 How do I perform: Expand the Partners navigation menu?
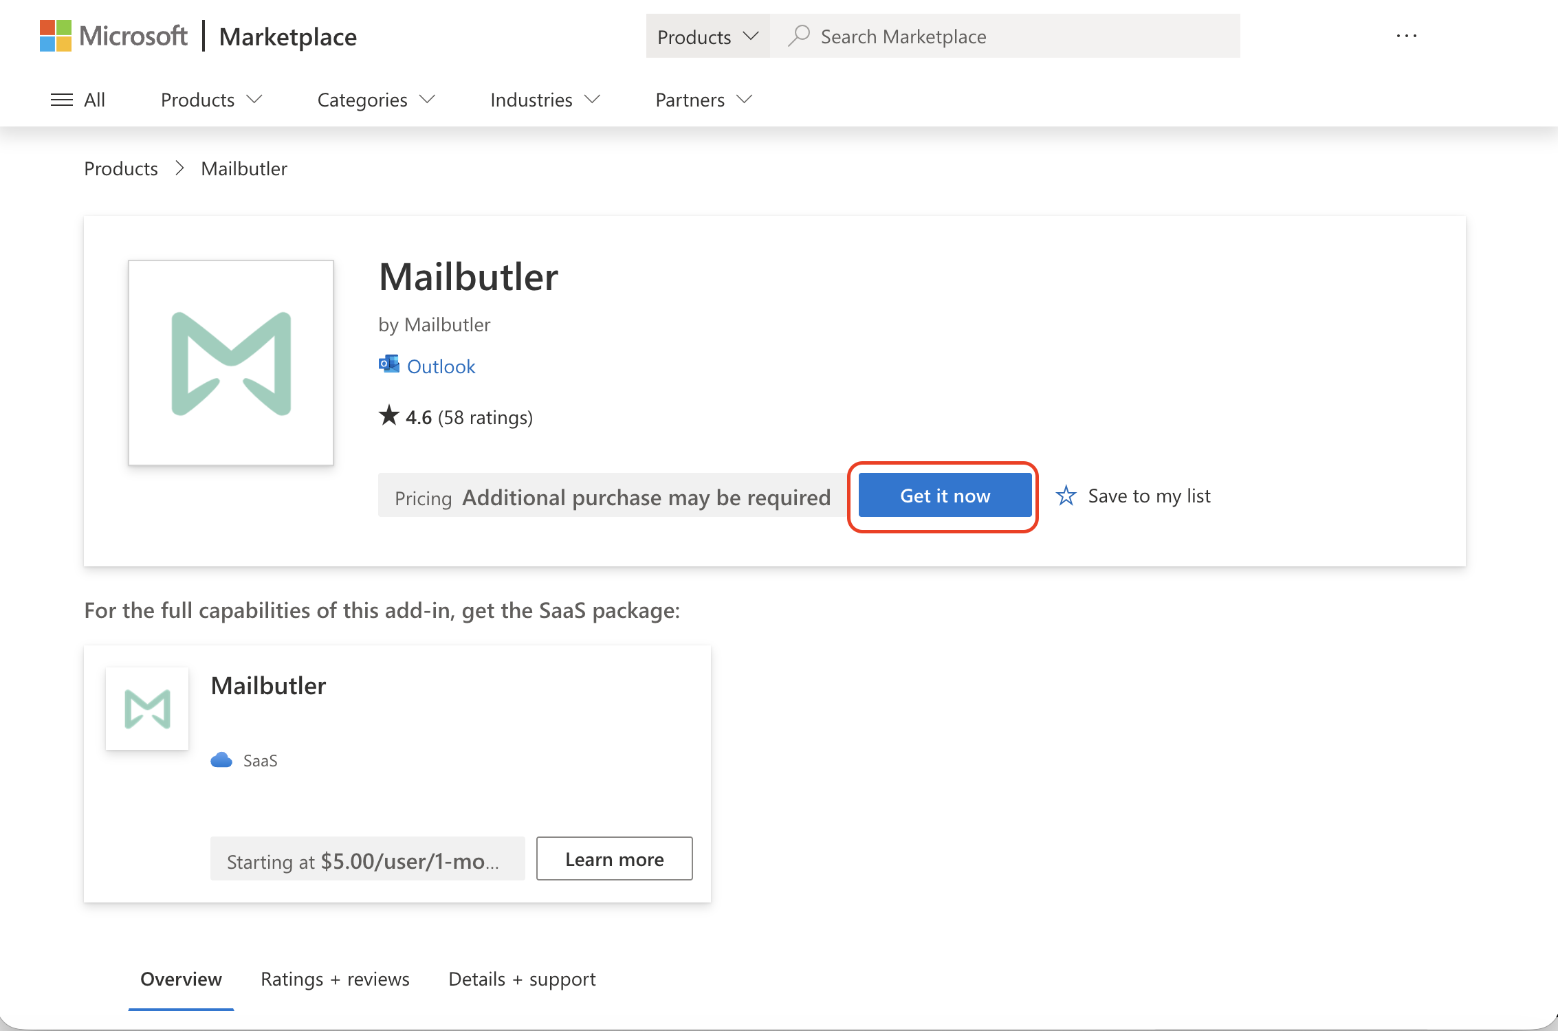point(704,100)
